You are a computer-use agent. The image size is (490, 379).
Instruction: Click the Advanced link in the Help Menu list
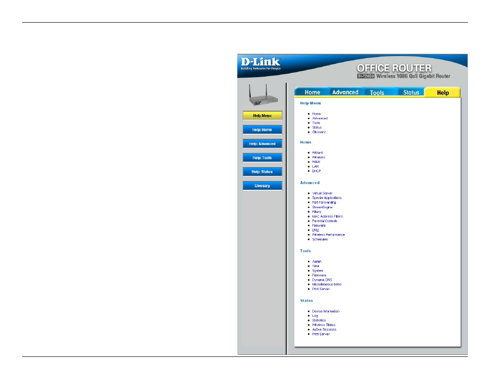point(320,118)
